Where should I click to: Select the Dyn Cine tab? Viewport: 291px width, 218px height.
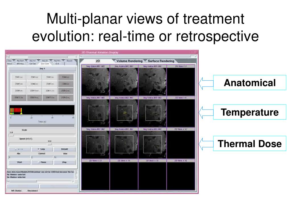coord(45,64)
